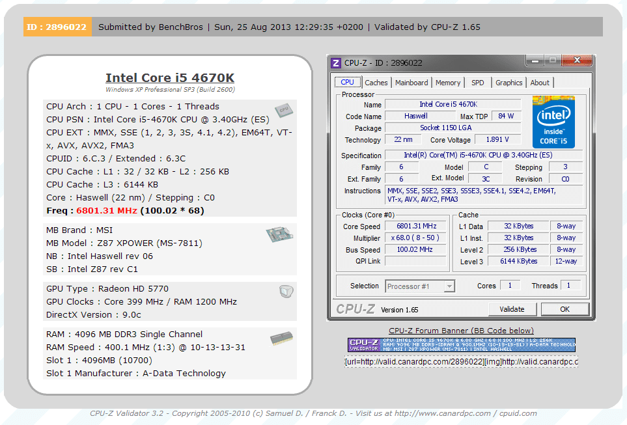Screen dimensions: 627x425
Task: Open the Mainboard tab
Action: [x=411, y=83]
